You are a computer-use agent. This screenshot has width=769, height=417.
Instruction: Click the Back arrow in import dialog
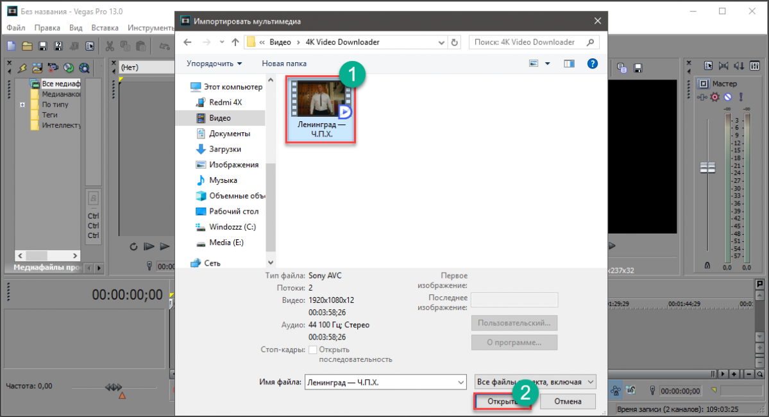pos(187,42)
